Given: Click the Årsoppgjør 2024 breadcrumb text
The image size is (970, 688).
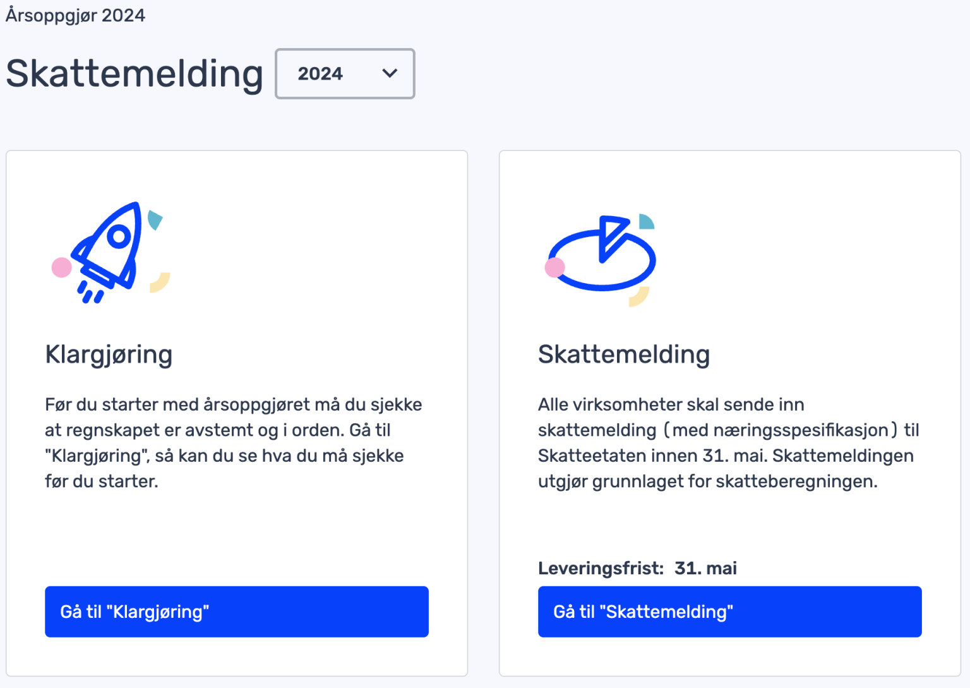Looking at the screenshot, I should [x=75, y=15].
